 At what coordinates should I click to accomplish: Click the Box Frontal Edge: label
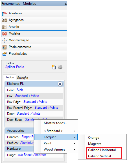click(19, 108)
